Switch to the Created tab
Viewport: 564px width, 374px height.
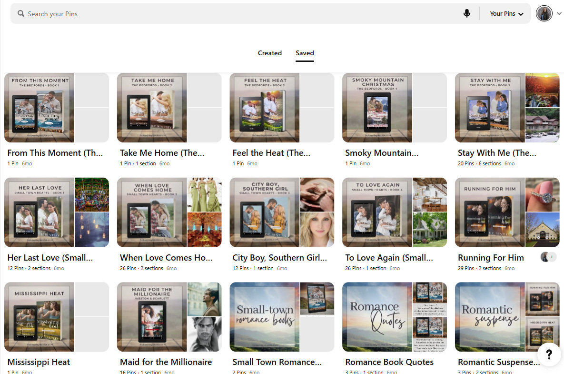click(x=270, y=53)
